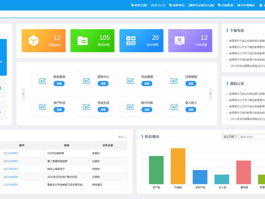Show previous shortcuts with the left carousel arrow
Screen dimensions: 265x199
coord(23,94)
